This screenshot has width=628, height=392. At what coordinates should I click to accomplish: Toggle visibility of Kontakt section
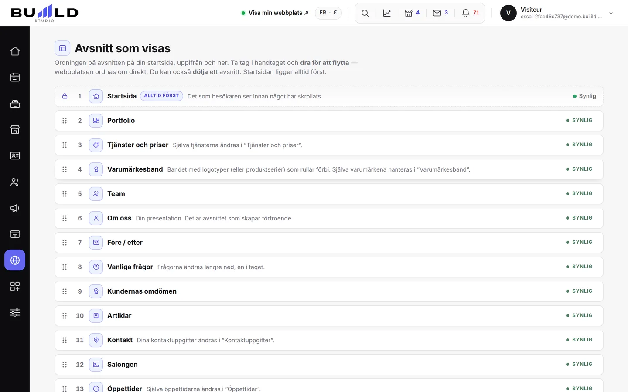579,340
